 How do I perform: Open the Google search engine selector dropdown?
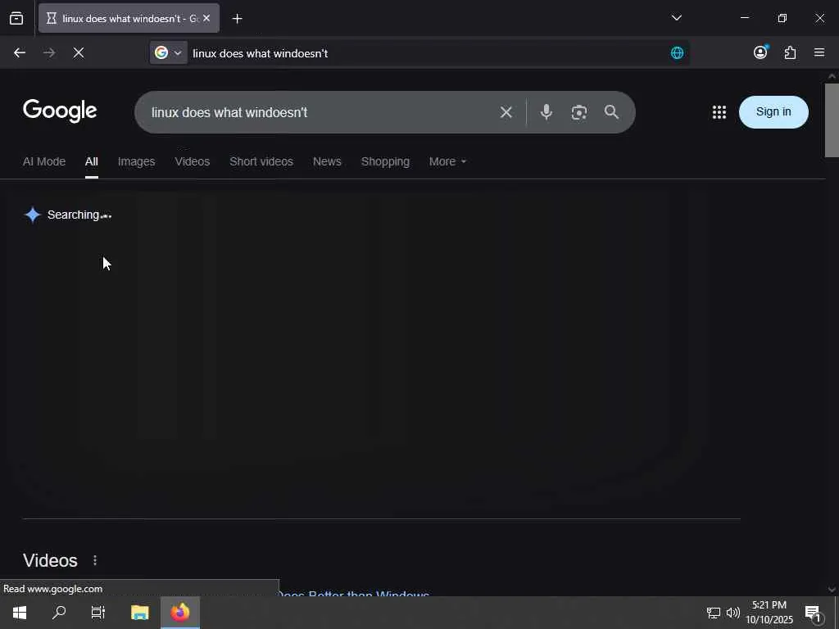click(x=169, y=52)
